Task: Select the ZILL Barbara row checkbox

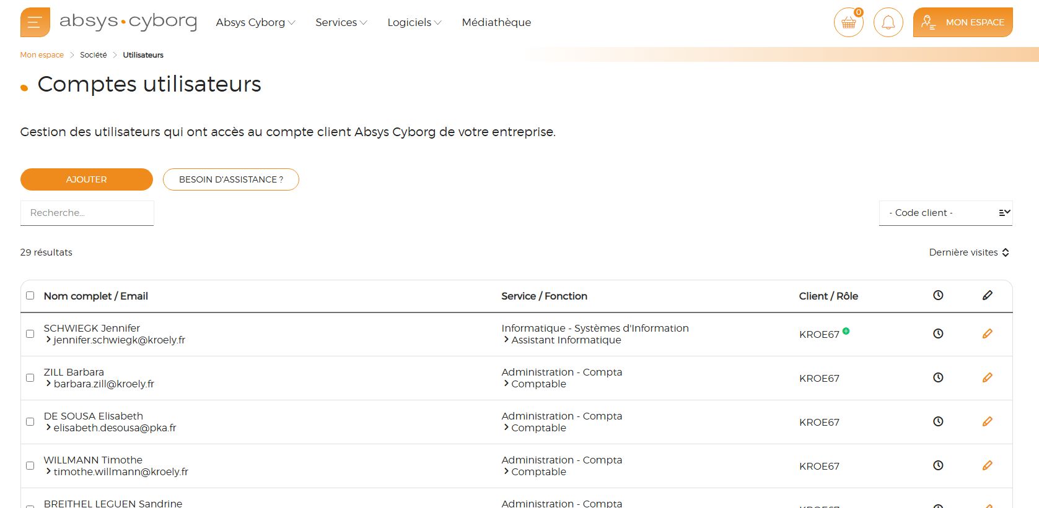Action: coord(30,377)
